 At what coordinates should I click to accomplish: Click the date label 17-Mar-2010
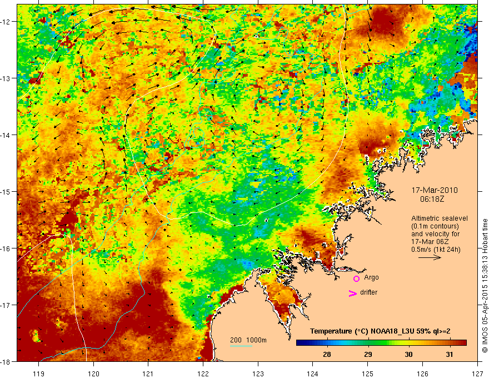(x=435, y=190)
